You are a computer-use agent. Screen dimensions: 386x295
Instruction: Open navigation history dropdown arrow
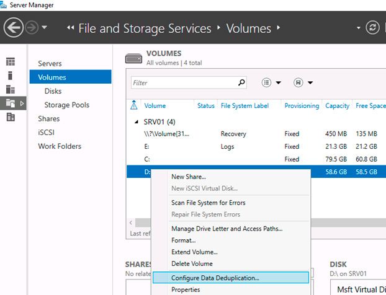click(45, 27)
